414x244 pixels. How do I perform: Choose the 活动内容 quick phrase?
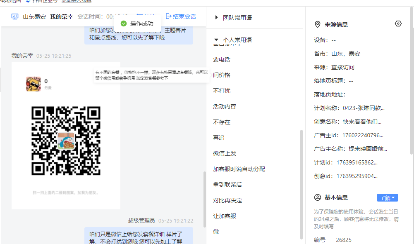pyautogui.click(x=225, y=106)
